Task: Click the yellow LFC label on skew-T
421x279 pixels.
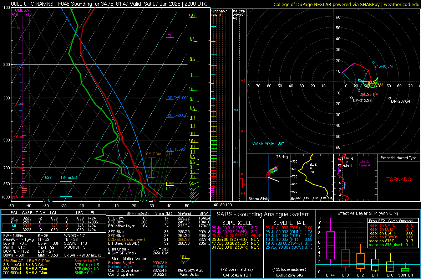Action: tap(170, 184)
